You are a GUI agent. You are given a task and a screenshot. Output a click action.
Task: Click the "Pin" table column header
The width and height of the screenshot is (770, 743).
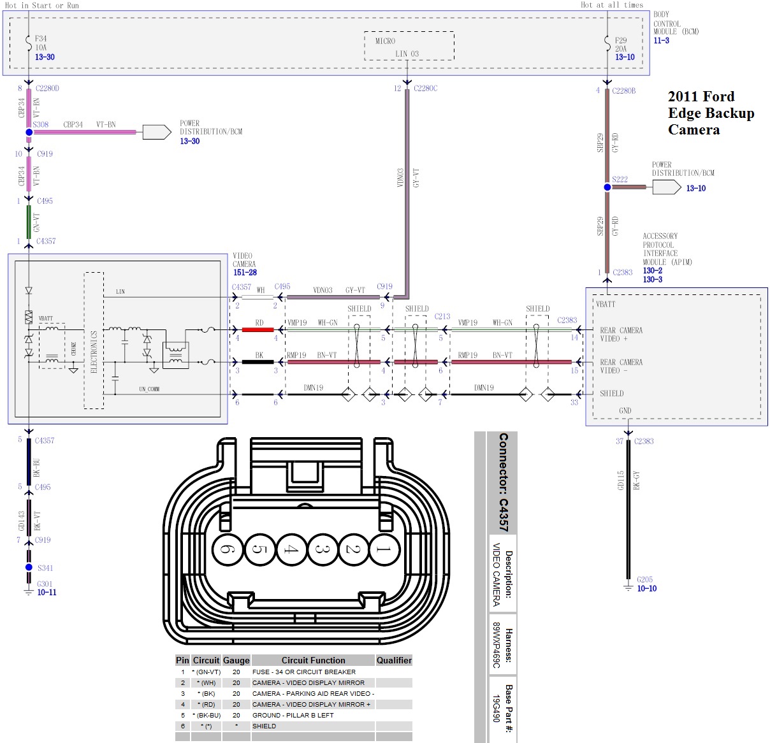tap(182, 660)
